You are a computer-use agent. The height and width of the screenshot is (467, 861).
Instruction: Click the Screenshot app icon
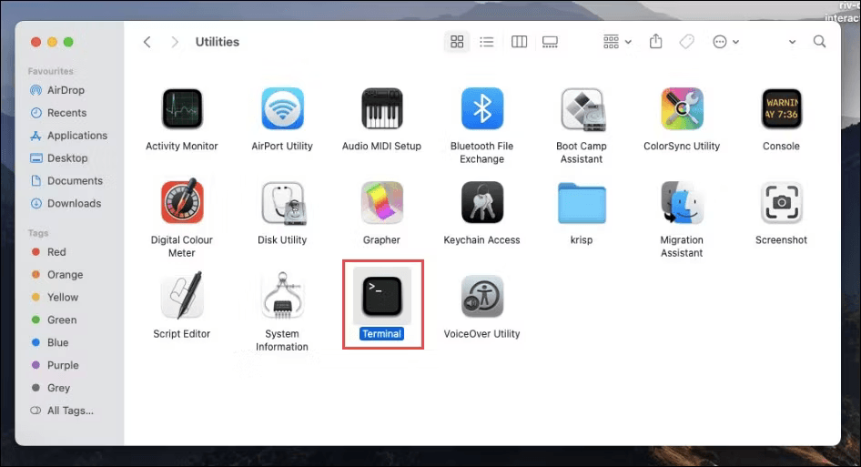782,203
